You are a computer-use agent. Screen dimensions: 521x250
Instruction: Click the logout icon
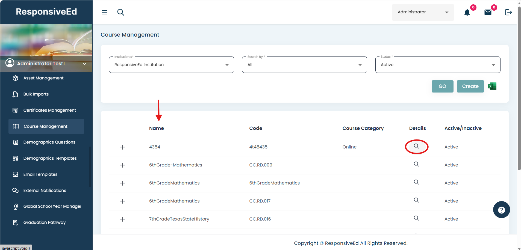[508, 12]
